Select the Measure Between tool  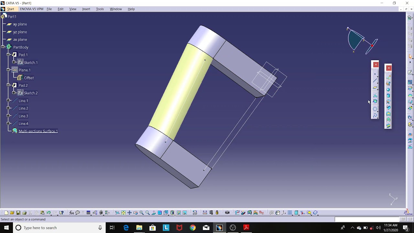coord(205,213)
